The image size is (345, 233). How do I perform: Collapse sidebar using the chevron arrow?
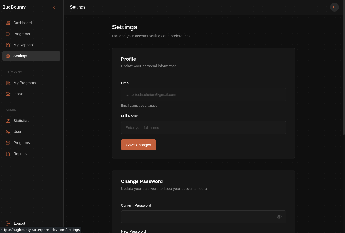tap(54, 7)
